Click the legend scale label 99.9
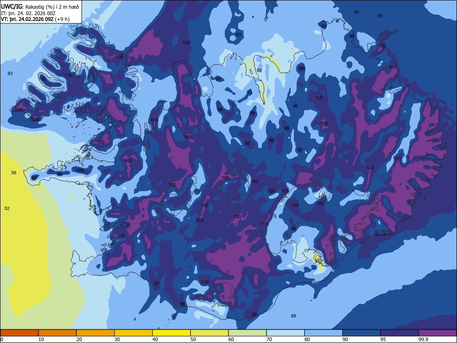The image size is (457, 343). (x=423, y=339)
